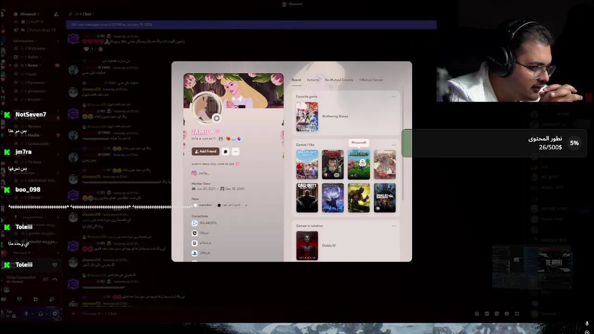Click the add attachment plus icon
The image size is (594, 334).
tap(73, 314)
